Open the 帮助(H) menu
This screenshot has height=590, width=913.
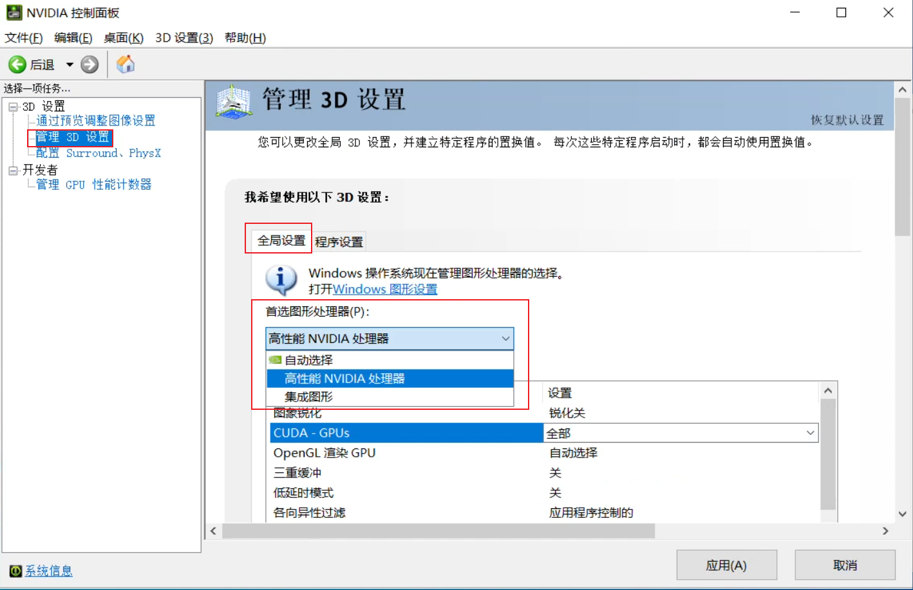click(244, 37)
